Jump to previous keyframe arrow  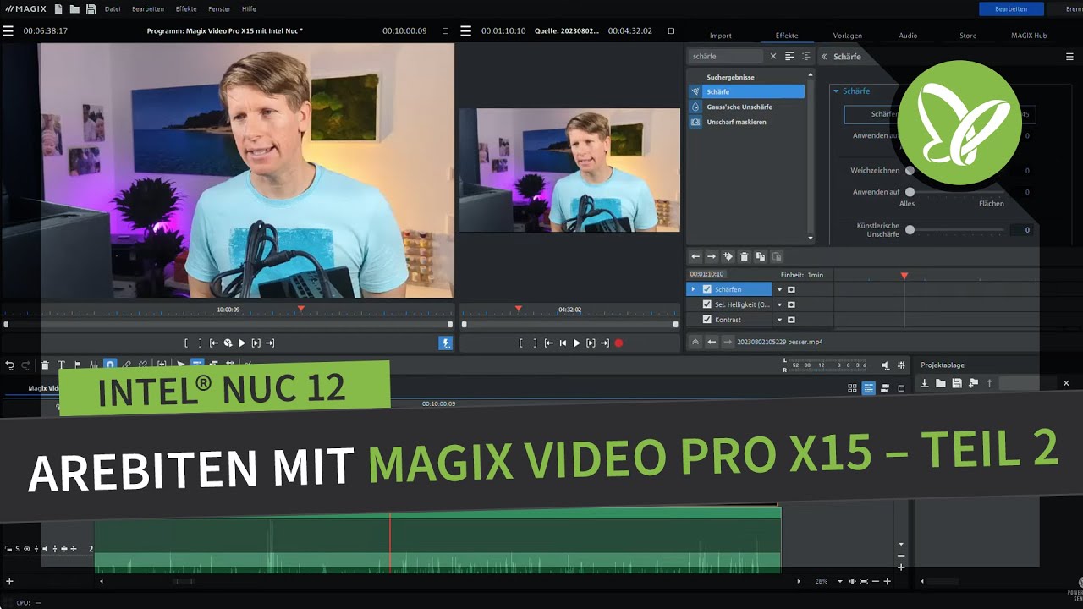point(695,256)
